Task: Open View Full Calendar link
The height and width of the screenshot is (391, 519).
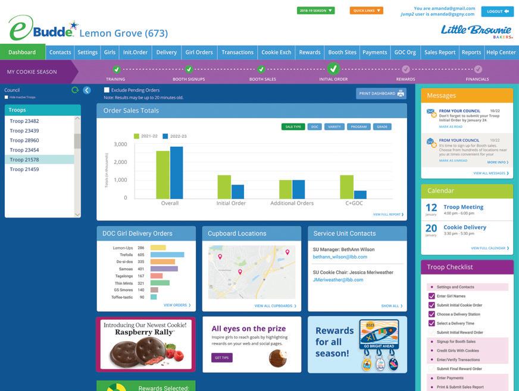Action: point(490,248)
